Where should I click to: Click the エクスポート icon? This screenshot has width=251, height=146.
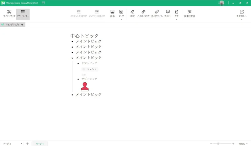[242, 12]
